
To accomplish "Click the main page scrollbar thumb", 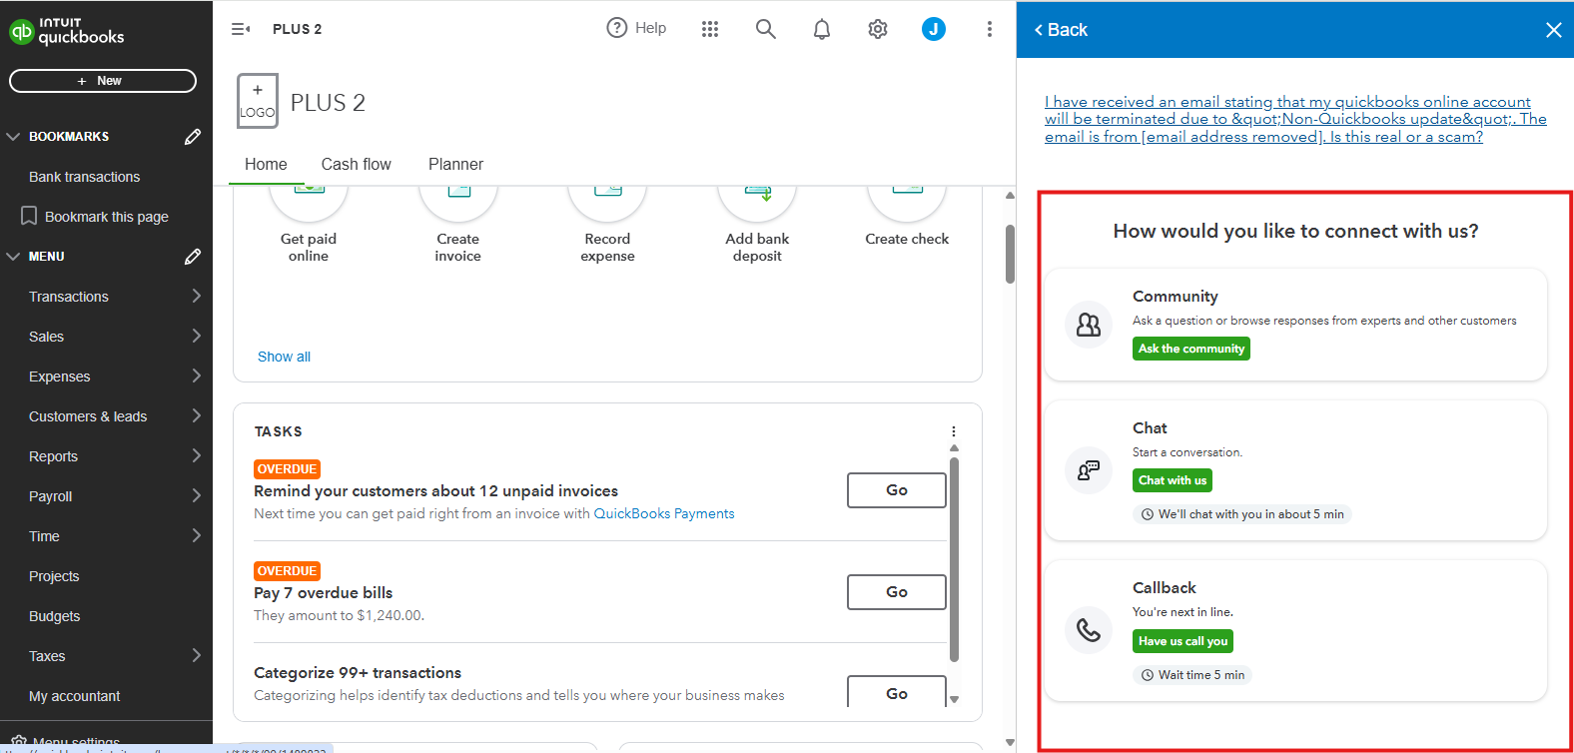I will coord(1010,254).
